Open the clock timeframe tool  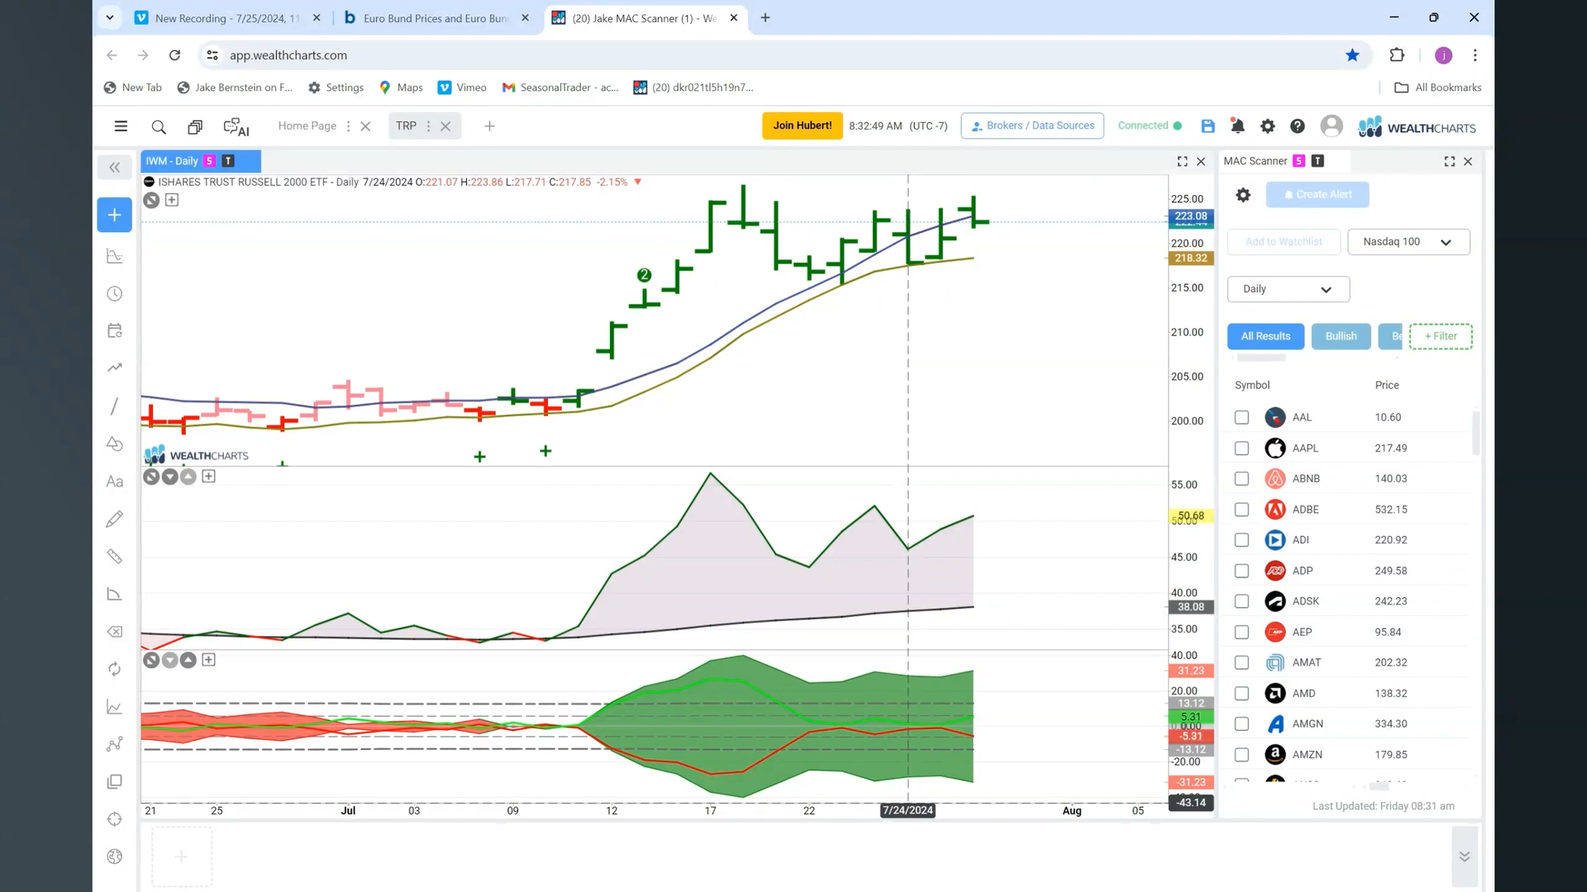[115, 294]
